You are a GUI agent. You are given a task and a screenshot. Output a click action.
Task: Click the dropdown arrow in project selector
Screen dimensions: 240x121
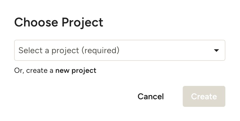216,50
